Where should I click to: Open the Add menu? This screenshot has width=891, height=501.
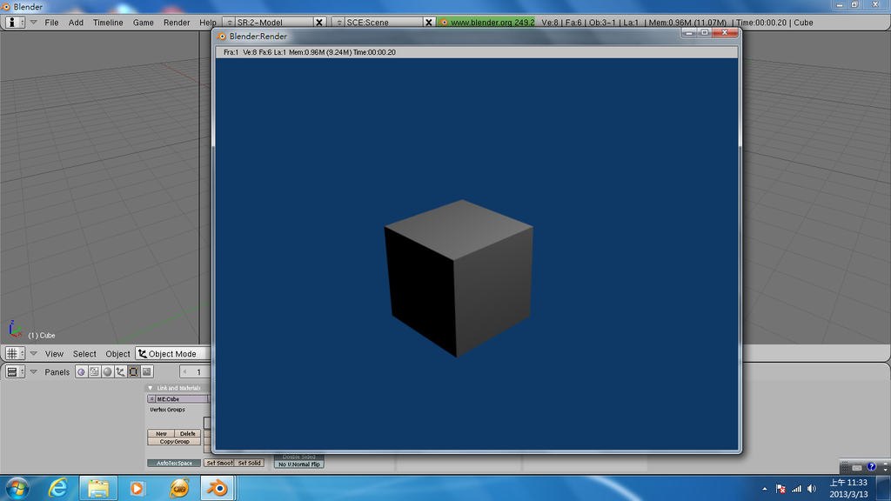pos(76,23)
